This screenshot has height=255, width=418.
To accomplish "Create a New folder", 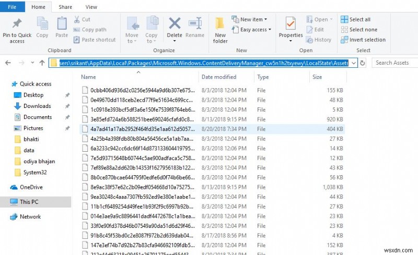I will click(x=220, y=30).
